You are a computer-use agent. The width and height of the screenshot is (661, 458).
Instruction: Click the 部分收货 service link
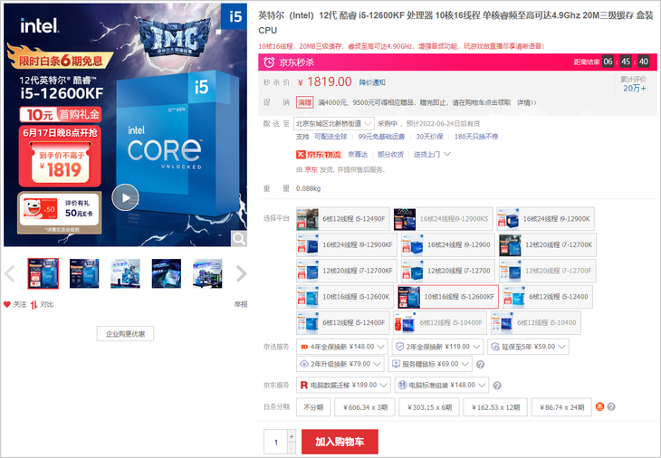pos(390,155)
